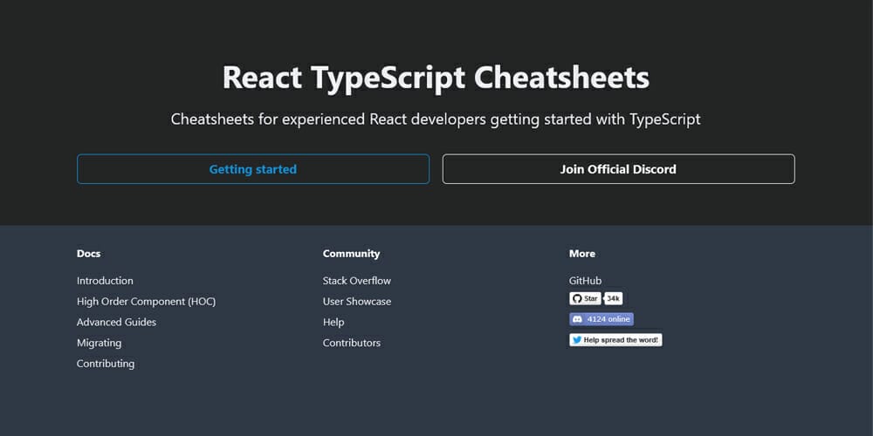View the User Showcase link
Image resolution: width=873 pixels, height=436 pixels.
(357, 302)
